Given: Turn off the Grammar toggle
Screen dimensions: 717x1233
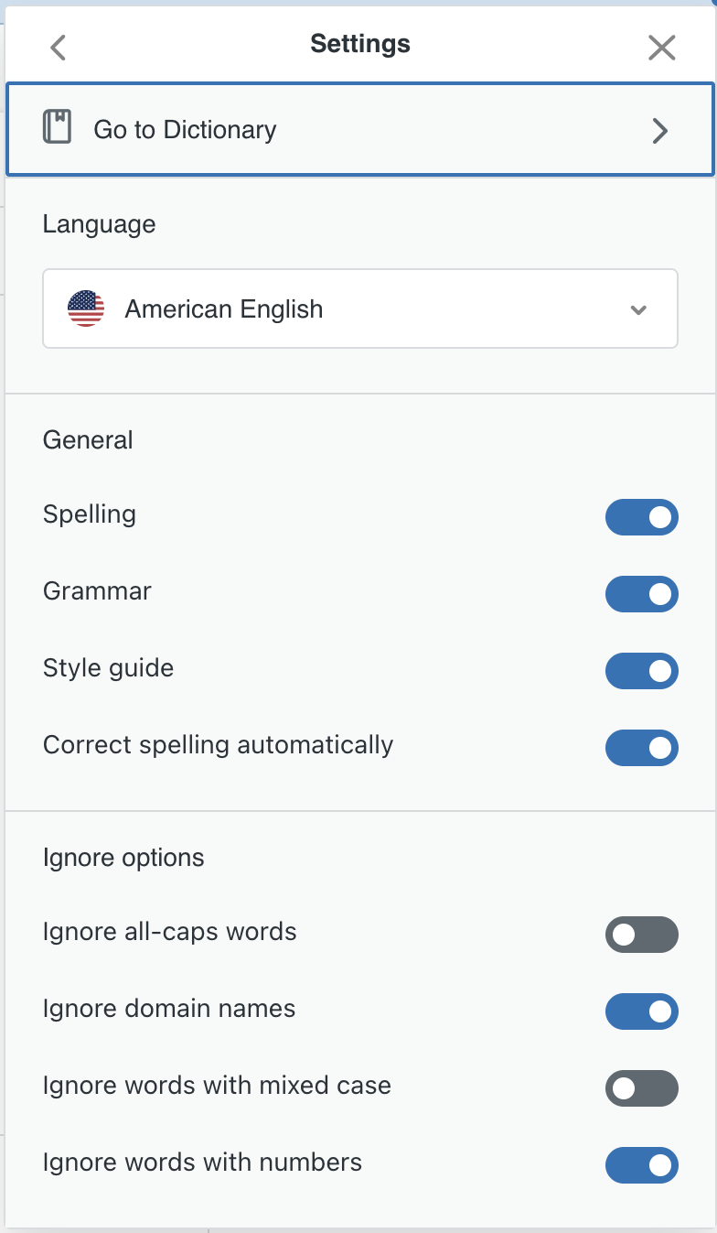Looking at the screenshot, I should pyautogui.click(x=641, y=594).
